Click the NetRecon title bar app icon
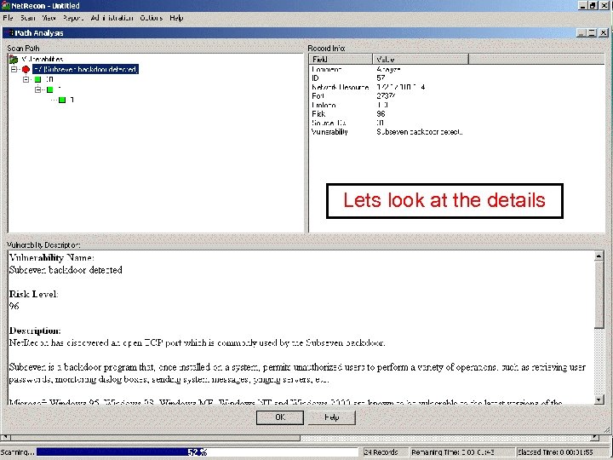Screen dimensions: 613x460 pos(5,5)
